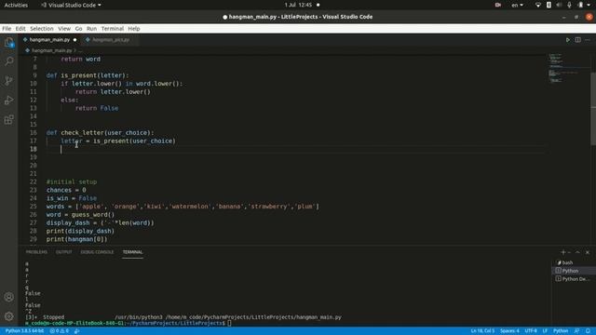The image size is (596, 335).
Task: Select Python 3.8.5 64-bit interpreter
Action: 25,331
